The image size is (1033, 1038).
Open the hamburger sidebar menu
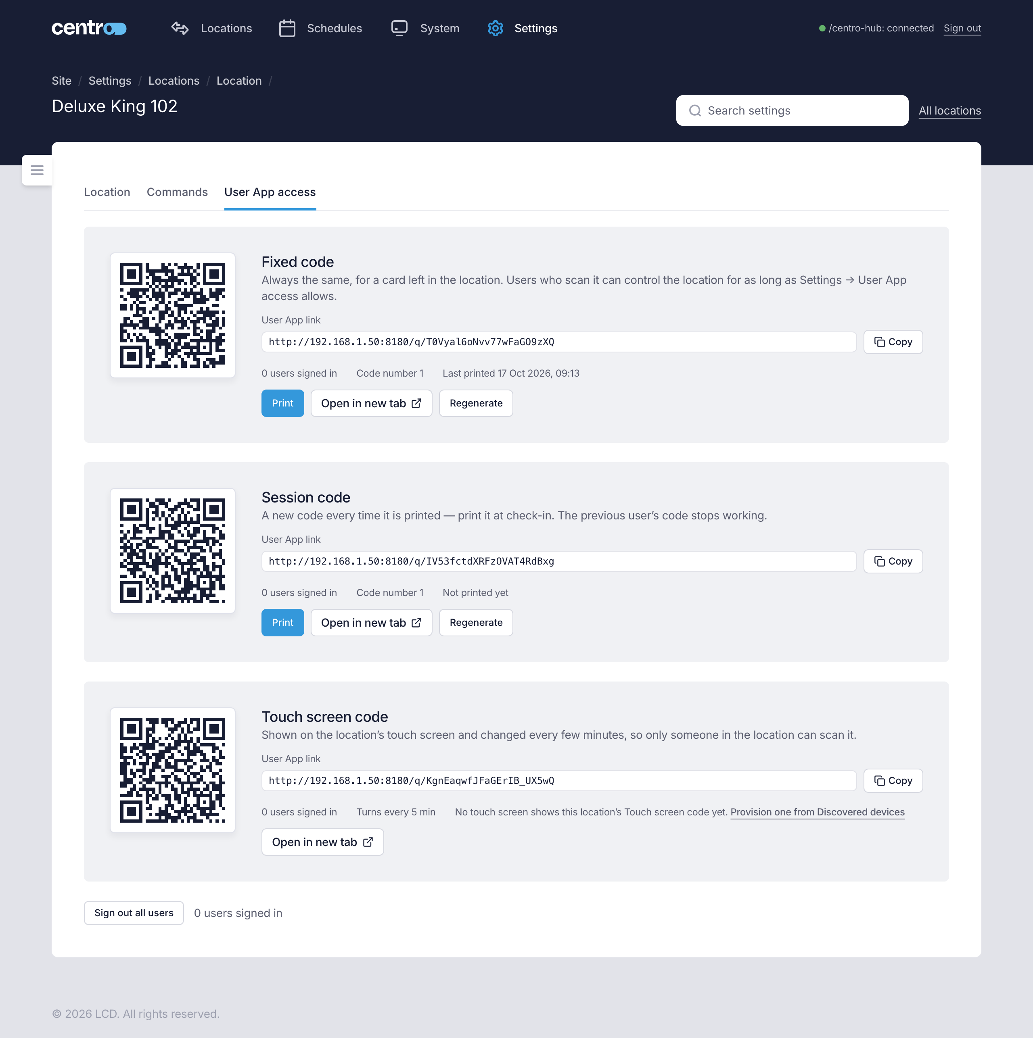(37, 170)
